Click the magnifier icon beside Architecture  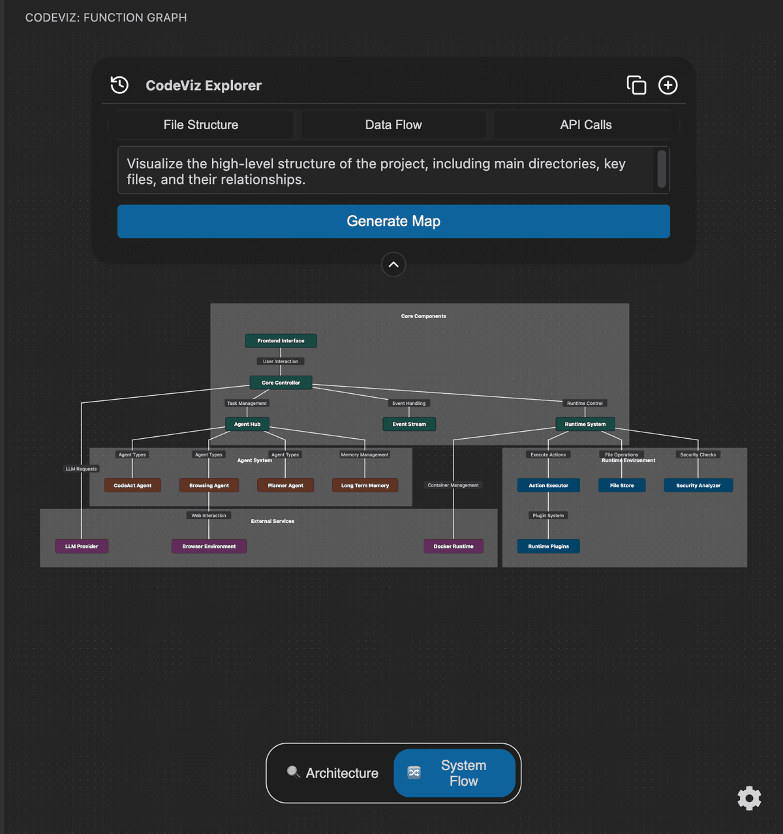pyautogui.click(x=294, y=772)
